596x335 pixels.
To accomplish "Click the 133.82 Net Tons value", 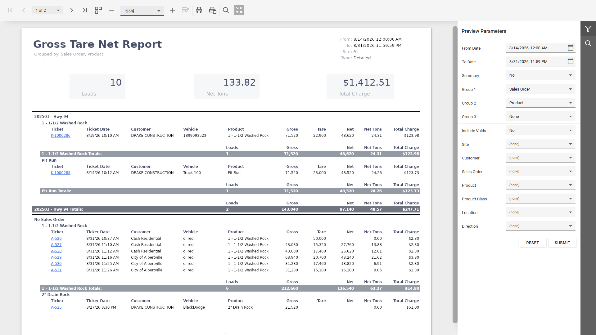I will pos(239,82).
